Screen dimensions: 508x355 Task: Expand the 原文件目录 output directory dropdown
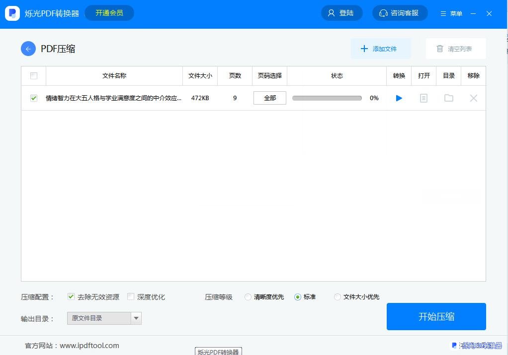point(136,318)
